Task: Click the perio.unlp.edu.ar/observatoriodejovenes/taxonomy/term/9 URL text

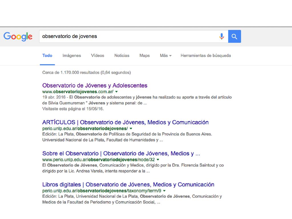Action: coord(102,191)
